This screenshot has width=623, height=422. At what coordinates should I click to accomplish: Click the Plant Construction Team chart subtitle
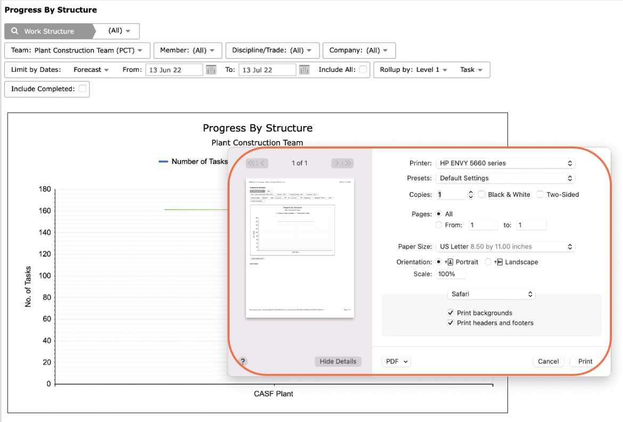[x=257, y=143]
